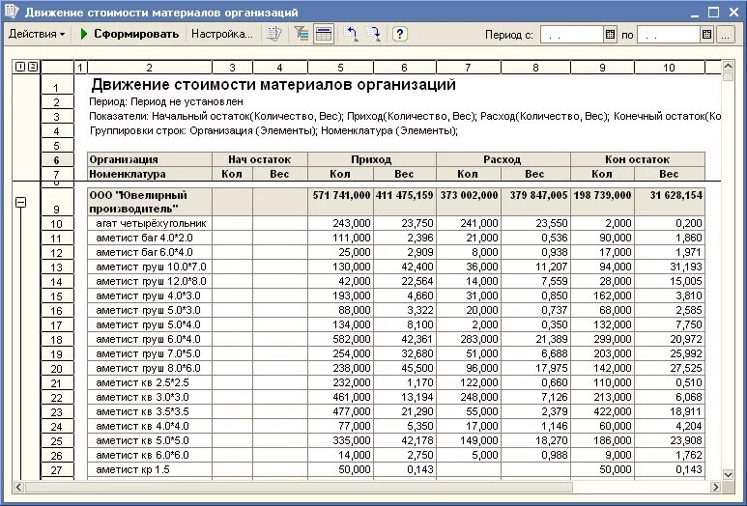The image size is (747, 506).
Task: Select row header 9
Action: click(x=57, y=202)
